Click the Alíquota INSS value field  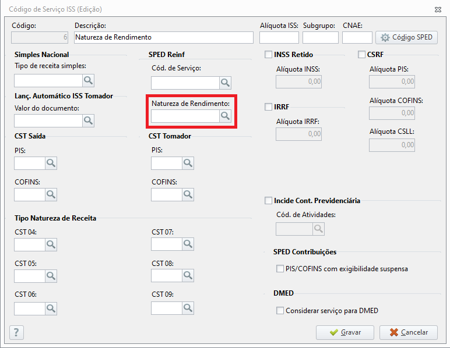[x=298, y=81]
